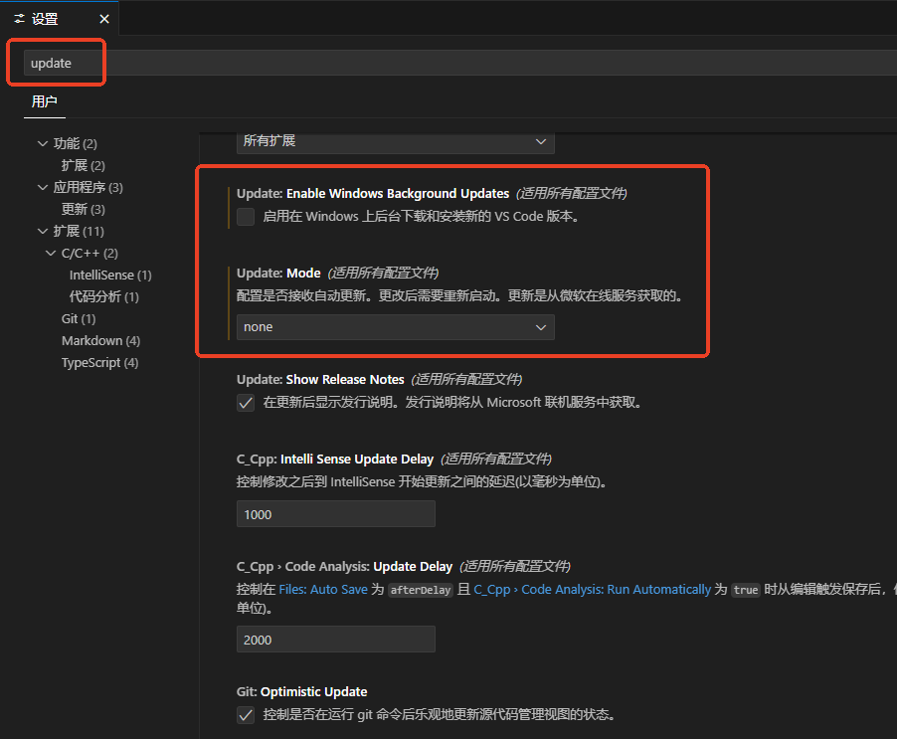Follow the Files: Auto Save link

tap(323, 589)
